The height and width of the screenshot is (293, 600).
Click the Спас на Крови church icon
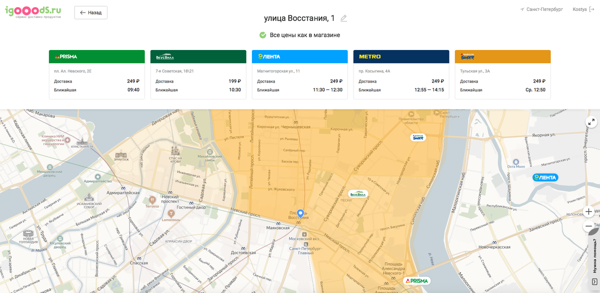tap(174, 150)
